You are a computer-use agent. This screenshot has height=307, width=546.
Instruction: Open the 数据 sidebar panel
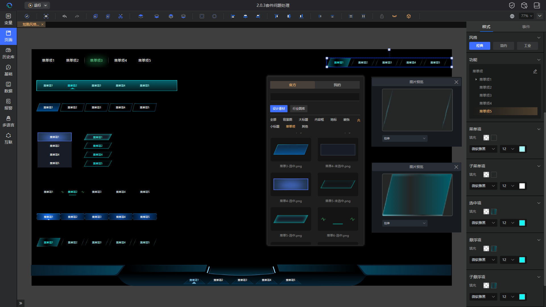click(8, 87)
